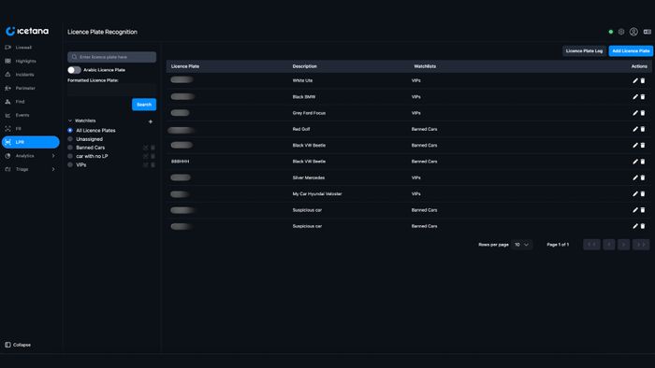
Task: Toggle the Arabic Licence Plate switch
Action: (74, 70)
